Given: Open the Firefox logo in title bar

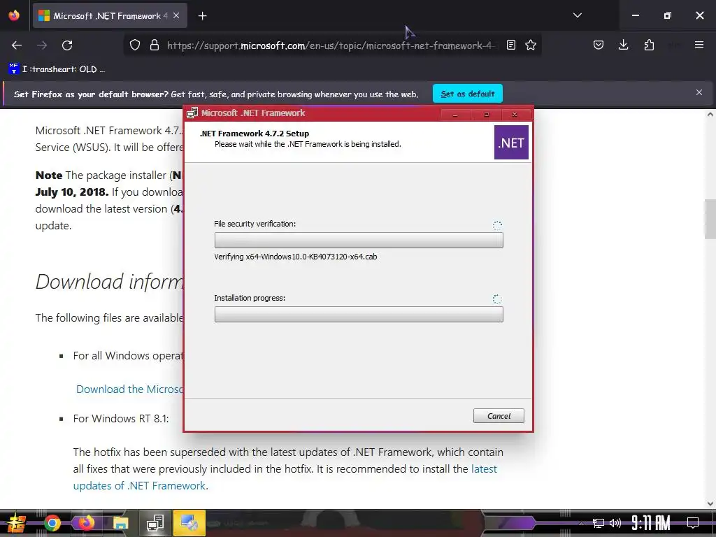Looking at the screenshot, I should (14, 15).
